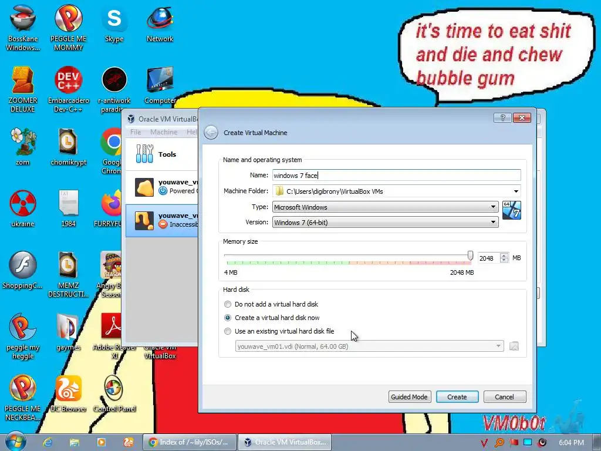This screenshot has height=451, width=601.
Task: Switch to Oracle VM VirtualBox taskbar window
Action: coord(285,442)
